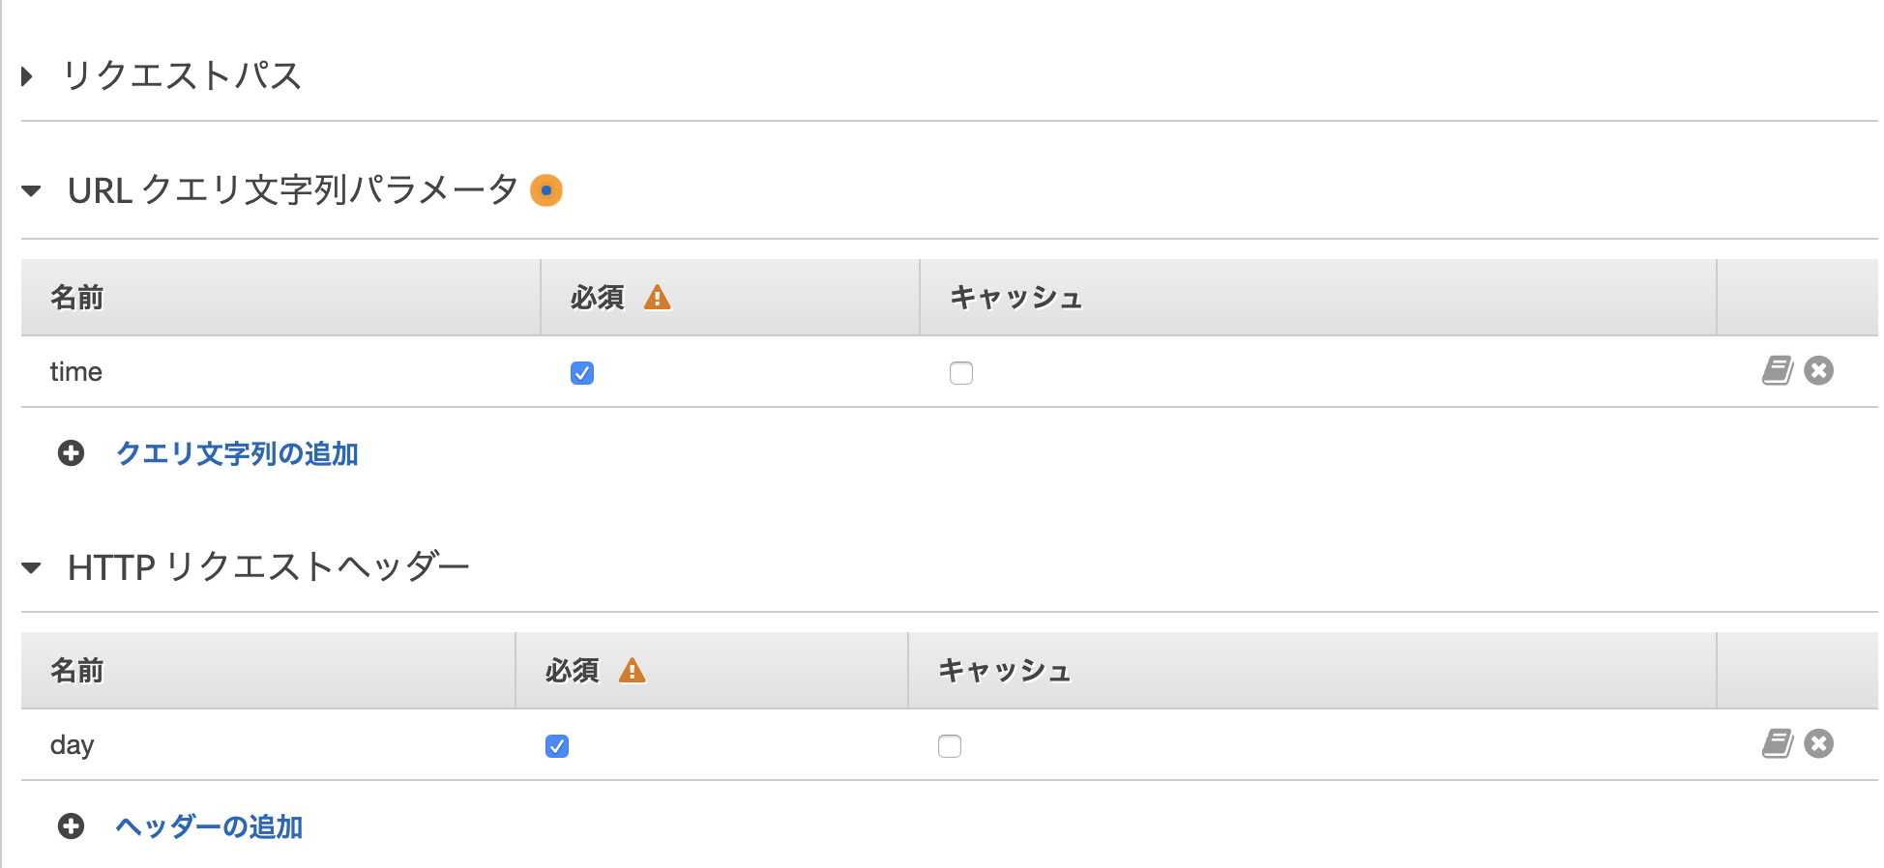Delete the time query string parameter
Image resolution: width=1884 pixels, height=868 pixels.
click(1820, 370)
